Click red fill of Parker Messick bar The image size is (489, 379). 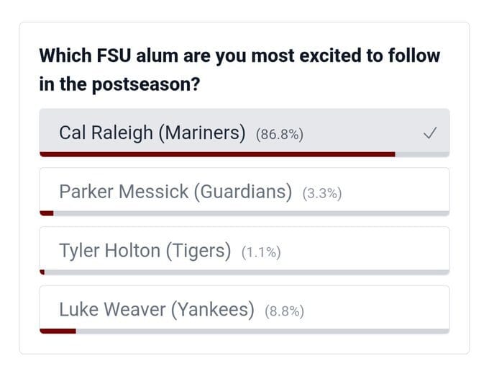[x=47, y=213]
